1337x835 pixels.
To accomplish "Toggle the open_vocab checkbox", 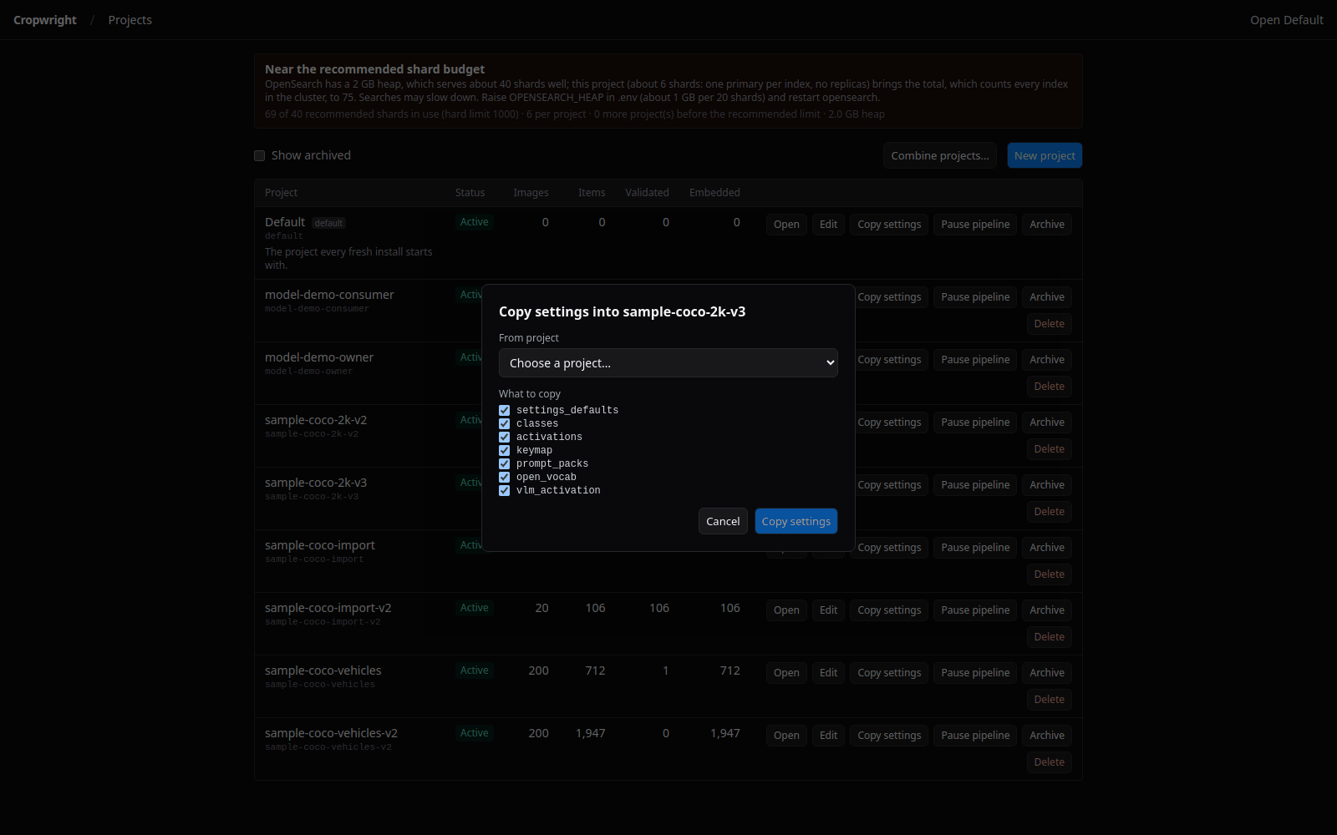I will click(505, 477).
